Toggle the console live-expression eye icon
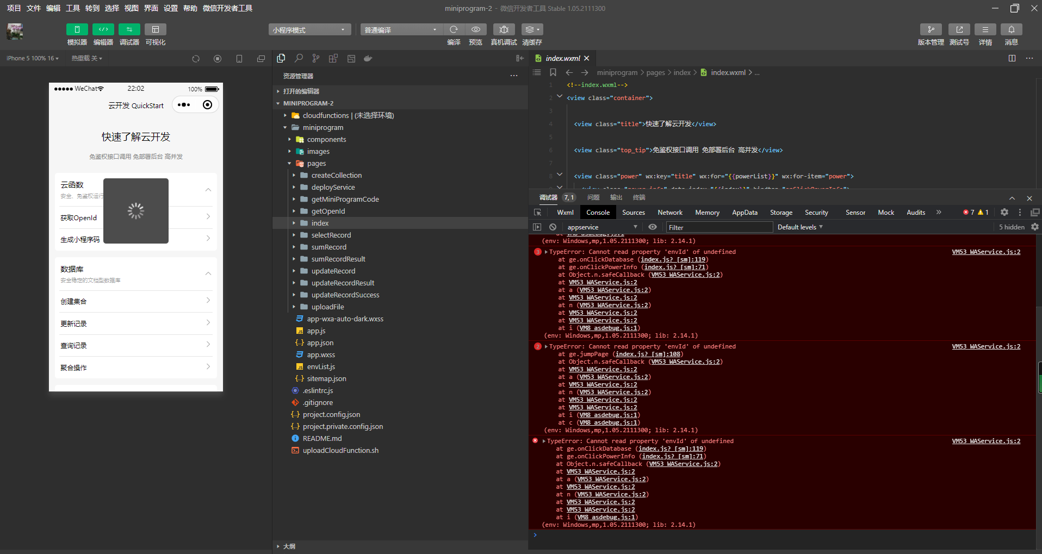The height and width of the screenshot is (554, 1042). (x=653, y=227)
